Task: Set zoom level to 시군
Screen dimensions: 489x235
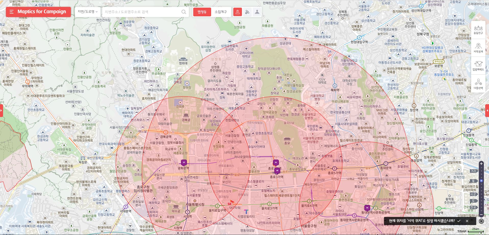Action: [x=473, y=194]
